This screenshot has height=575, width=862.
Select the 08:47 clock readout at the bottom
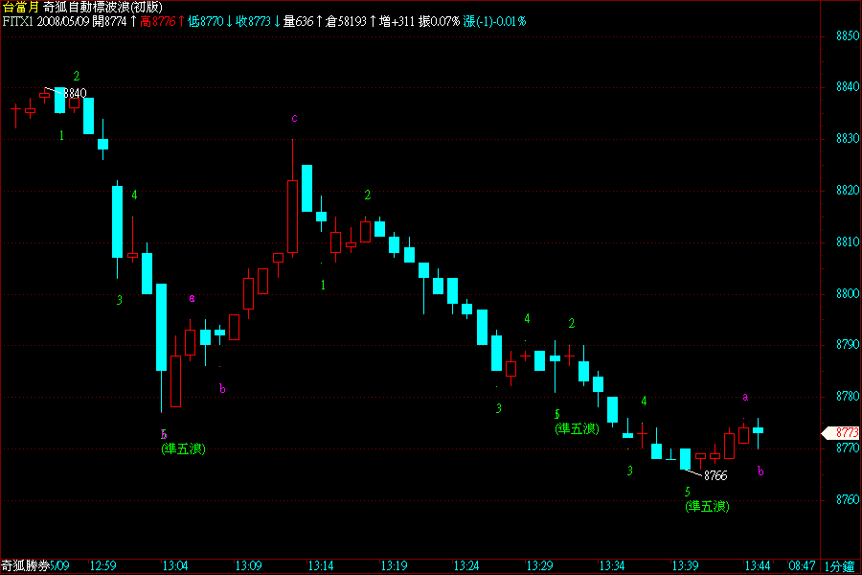click(x=802, y=565)
